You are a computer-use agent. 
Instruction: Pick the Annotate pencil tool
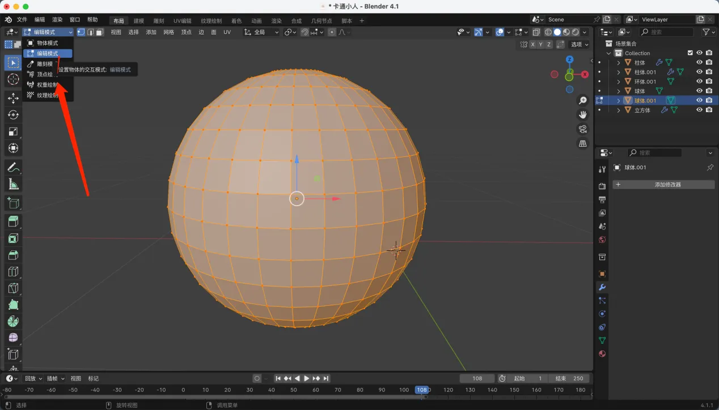(13, 167)
